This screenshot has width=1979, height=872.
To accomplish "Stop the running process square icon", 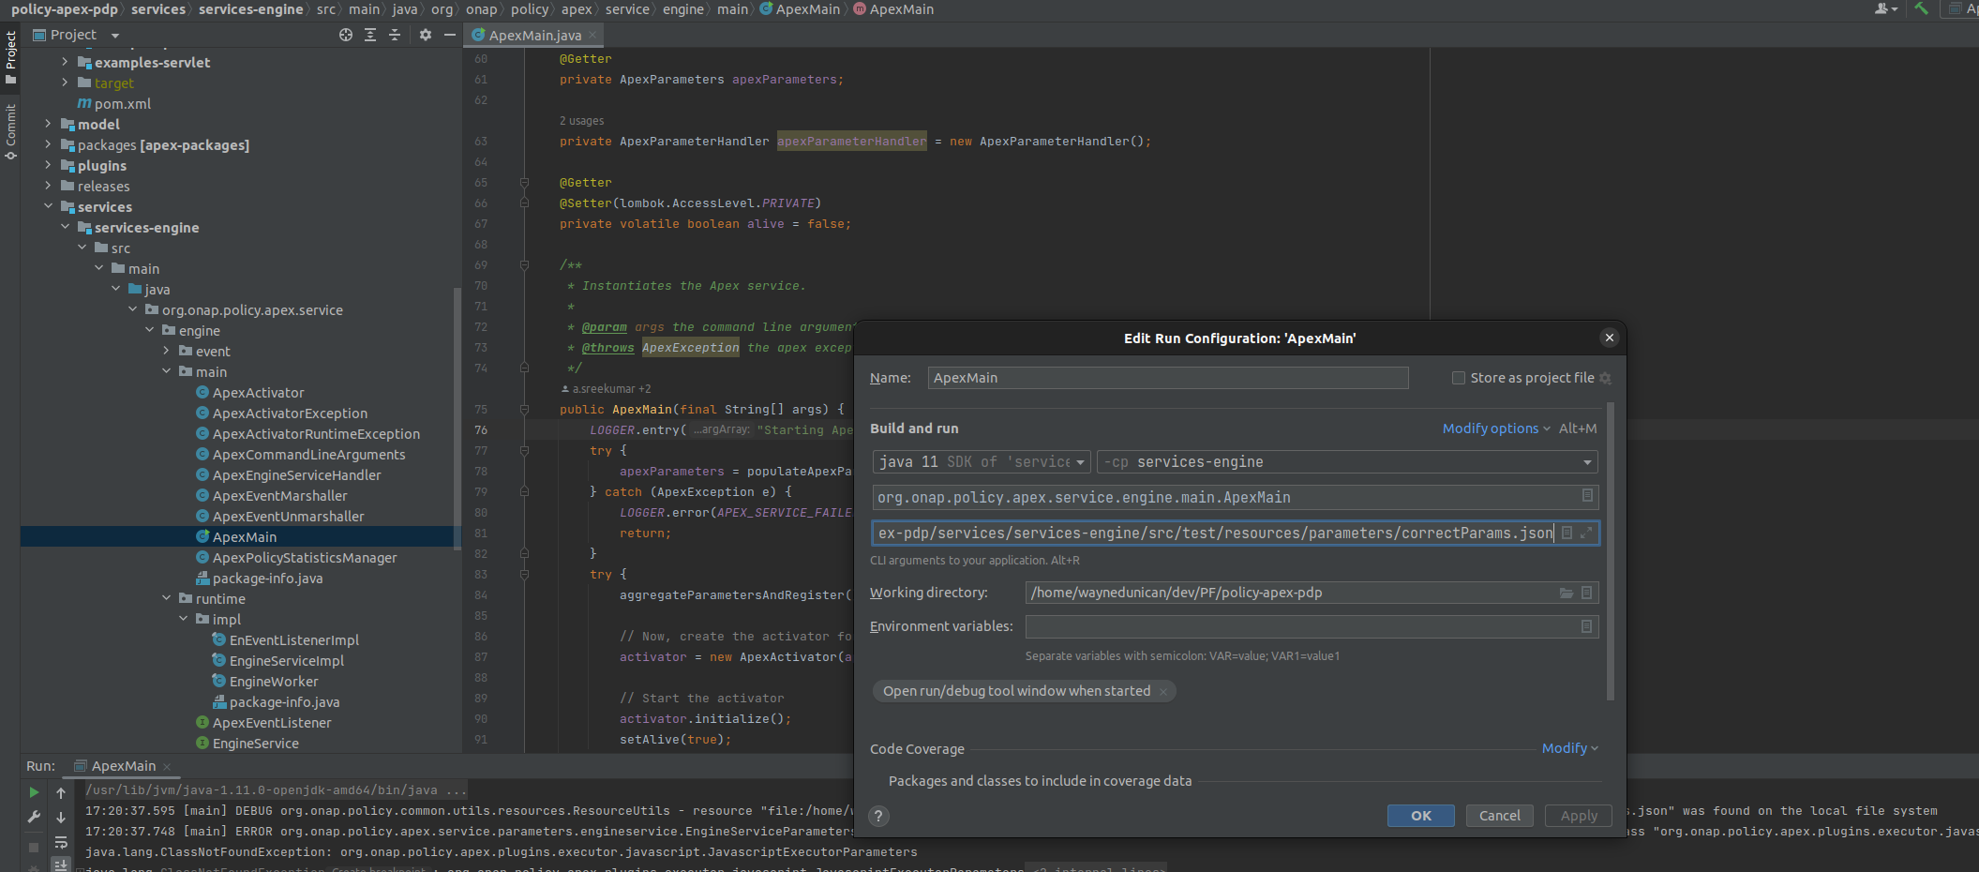I will click(34, 847).
